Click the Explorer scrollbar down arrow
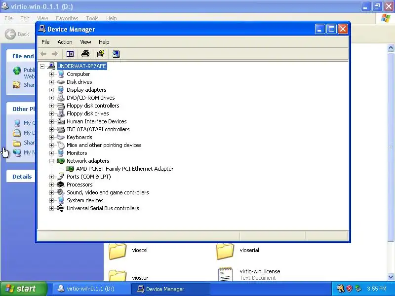The width and height of the screenshot is (395, 296). (391, 277)
